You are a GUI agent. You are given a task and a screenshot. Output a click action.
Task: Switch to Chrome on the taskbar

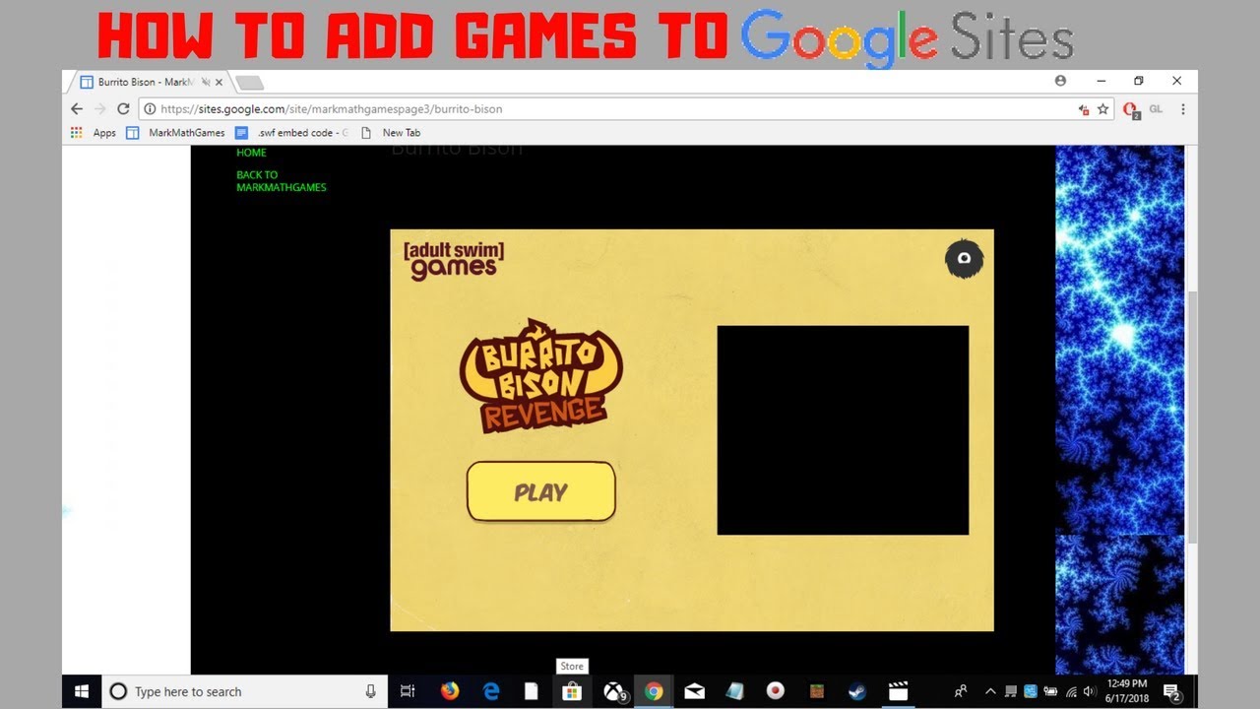point(654,691)
